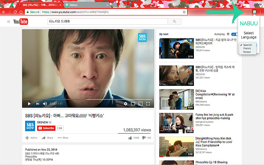Open the YouTube hamburger guide menu

coord(8,22)
